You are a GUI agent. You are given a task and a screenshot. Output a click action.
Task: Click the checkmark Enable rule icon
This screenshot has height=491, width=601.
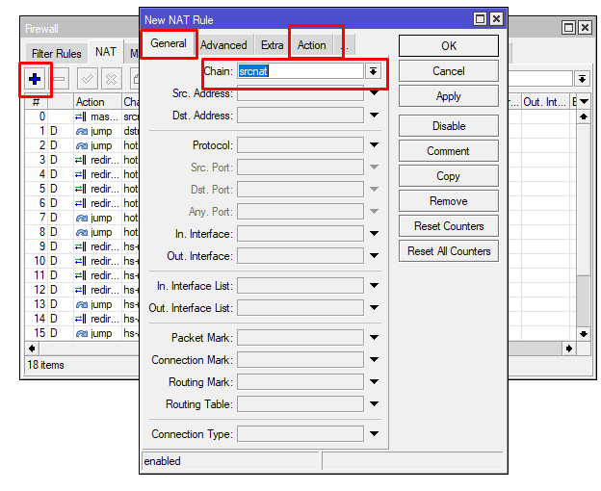(x=88, y=79)
